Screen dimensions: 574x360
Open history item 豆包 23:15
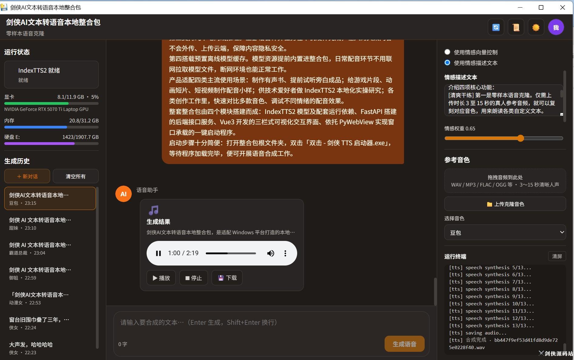(x=50, y=198)
